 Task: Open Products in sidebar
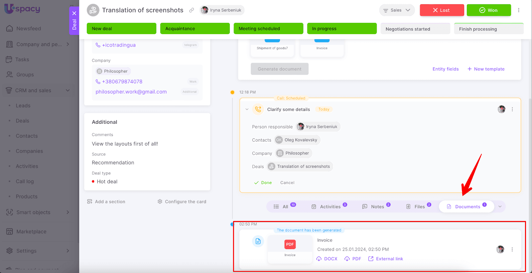pyautogui.click(x=27, y=197)
